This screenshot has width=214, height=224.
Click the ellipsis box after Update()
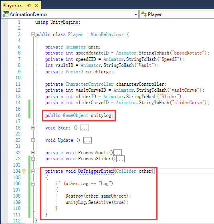(88, 140)
